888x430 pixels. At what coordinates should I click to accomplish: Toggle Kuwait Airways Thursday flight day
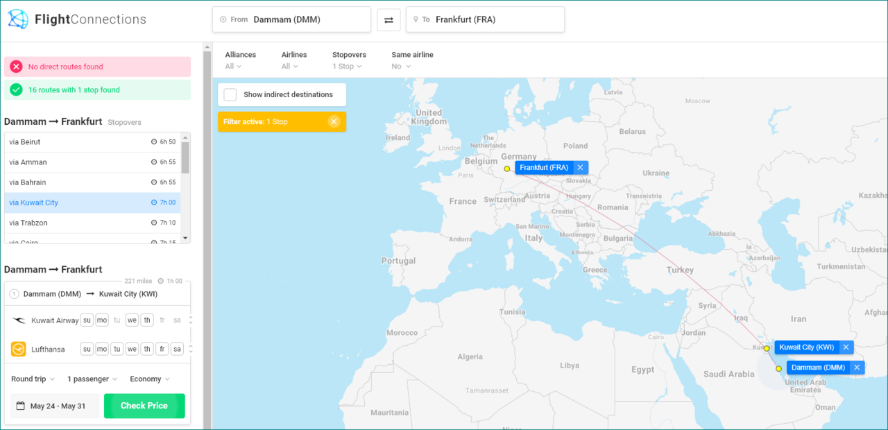[147, 320]
